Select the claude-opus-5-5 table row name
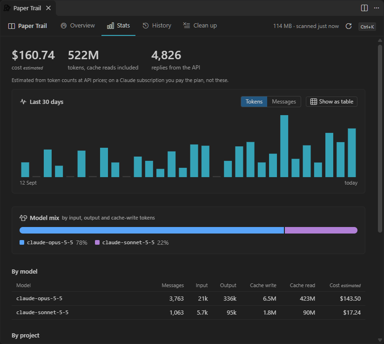This screenshot has width=384, height=344. 39,298
